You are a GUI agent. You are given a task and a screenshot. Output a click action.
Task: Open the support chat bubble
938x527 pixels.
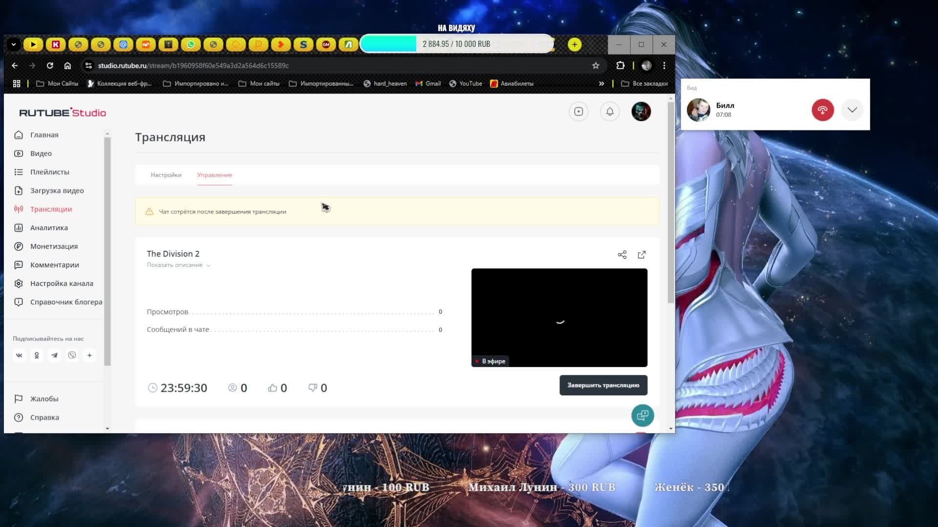[x=642, y=415]
